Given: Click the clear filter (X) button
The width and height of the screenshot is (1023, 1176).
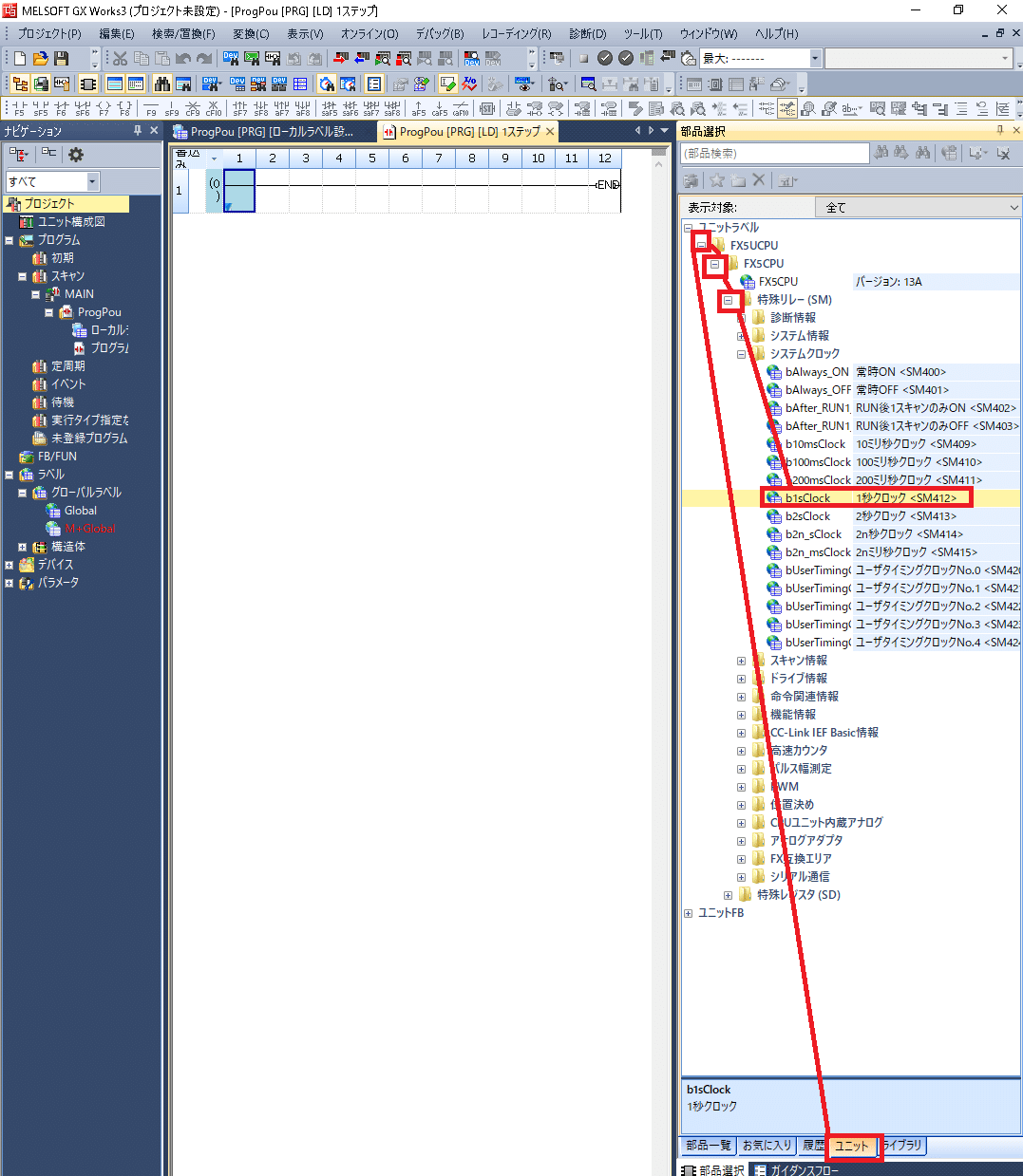Looking at the screenshot, I should [757, 180].
